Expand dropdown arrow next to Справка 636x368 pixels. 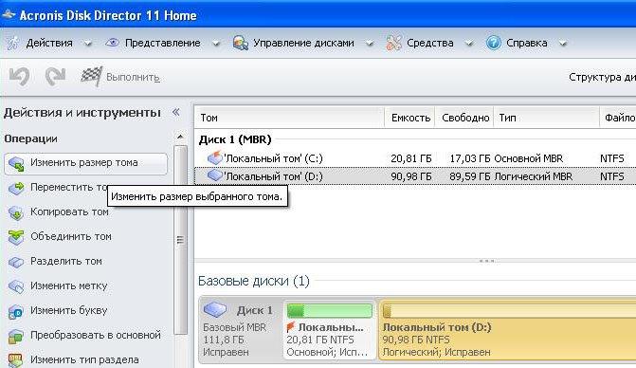pos(563,44)
